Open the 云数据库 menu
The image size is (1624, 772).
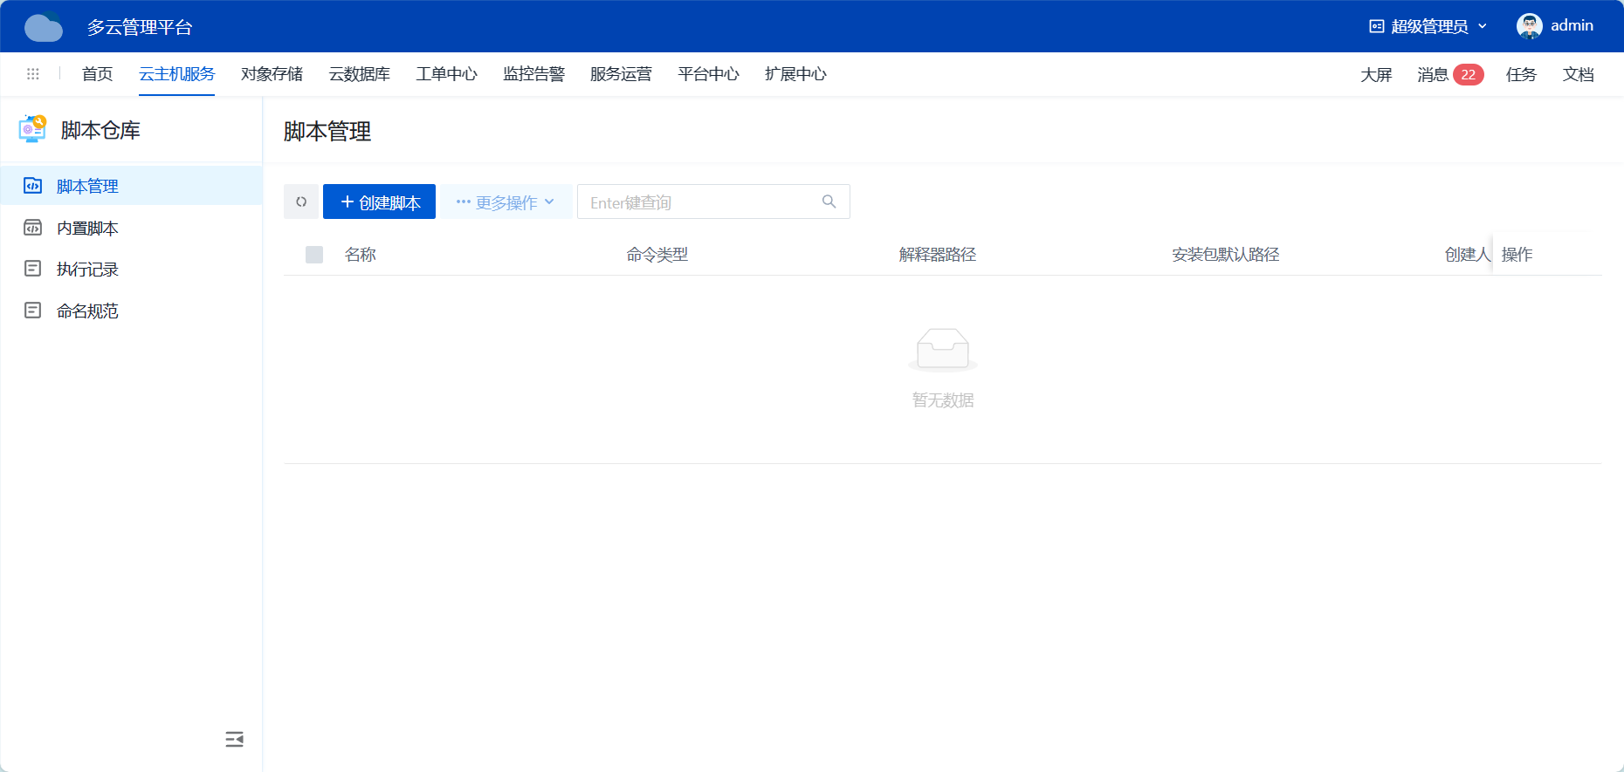click(x=359, y=74)
